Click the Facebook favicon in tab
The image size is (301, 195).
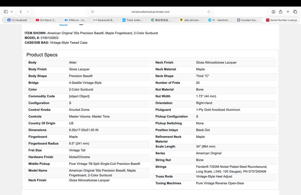coord(9,20)
